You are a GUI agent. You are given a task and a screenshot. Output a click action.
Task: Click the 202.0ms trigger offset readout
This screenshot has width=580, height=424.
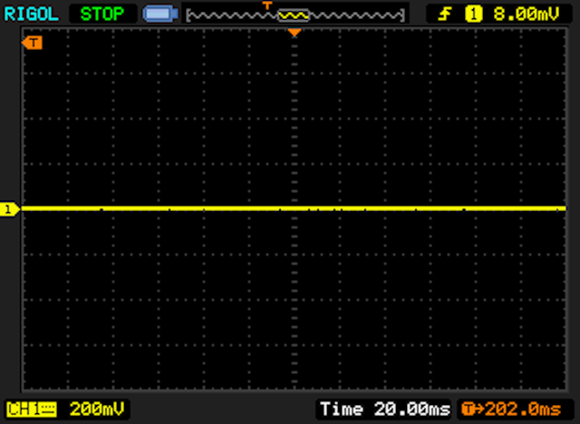pos(511,410)
